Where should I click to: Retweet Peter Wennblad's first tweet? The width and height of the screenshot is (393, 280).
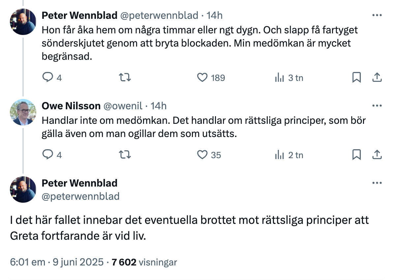pyautogui.click(x=125, y=77)
